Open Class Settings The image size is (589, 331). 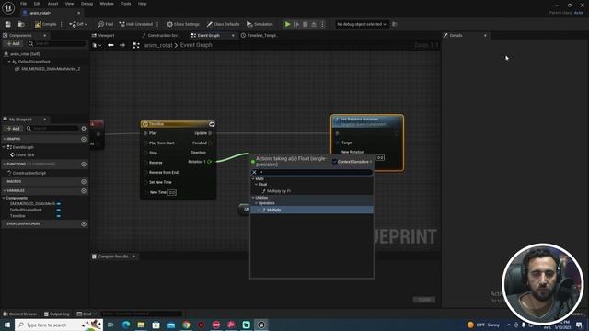pos(183,24)
